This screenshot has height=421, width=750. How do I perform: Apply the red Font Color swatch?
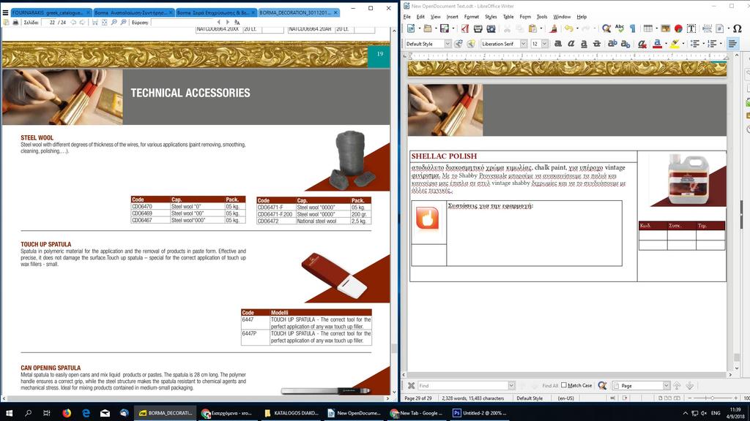tap(657, 44)
